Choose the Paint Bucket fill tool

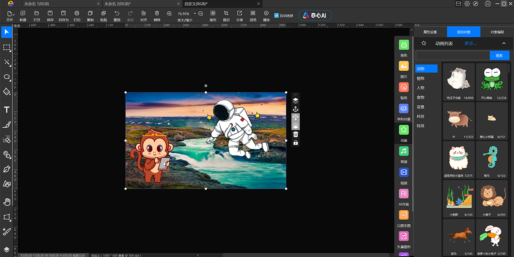pyautogui.click(x=7, y=91)
